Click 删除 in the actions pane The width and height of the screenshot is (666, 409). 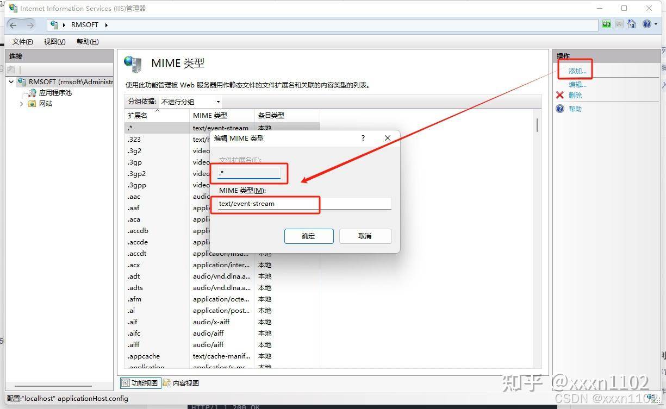[575, 95]
